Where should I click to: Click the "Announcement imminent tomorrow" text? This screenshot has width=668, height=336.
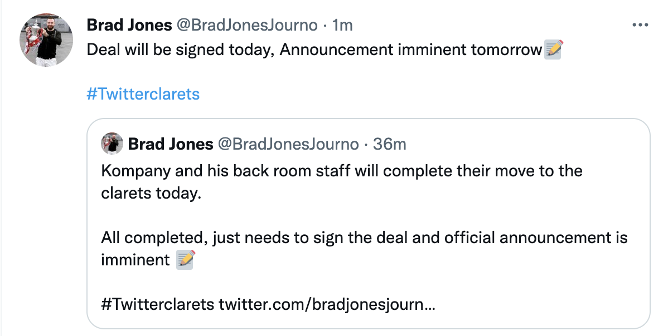(411, 50)
